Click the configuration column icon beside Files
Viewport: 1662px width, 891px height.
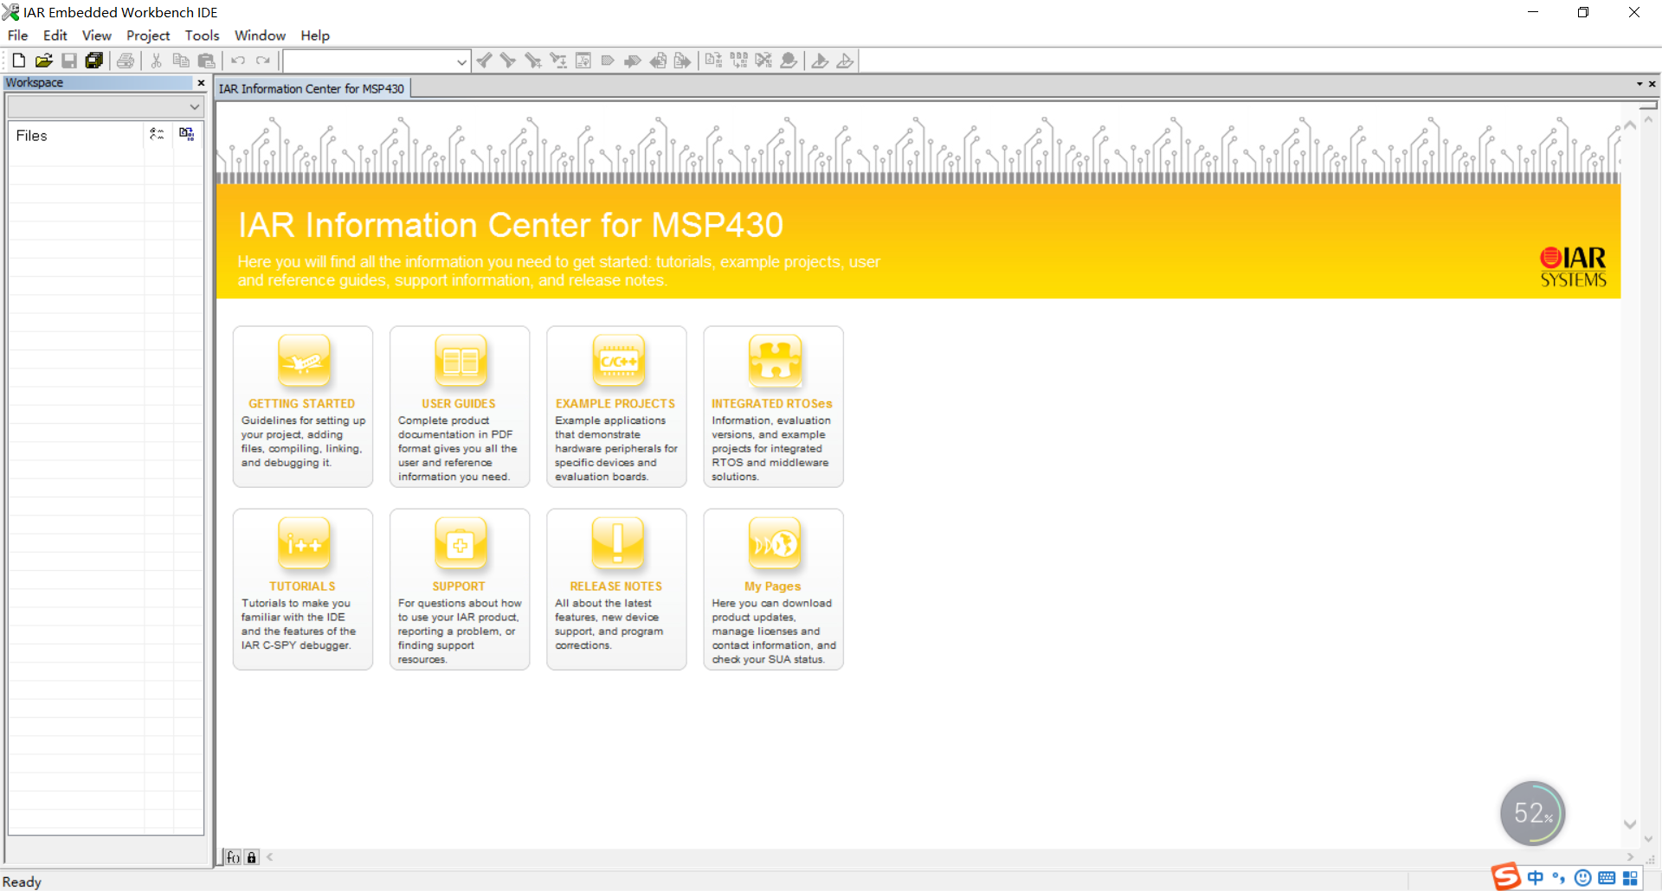tap(157, 134)
